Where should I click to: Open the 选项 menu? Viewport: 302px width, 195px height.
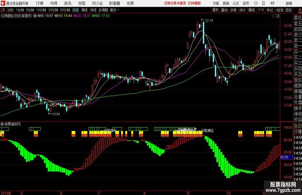pyautogui.click(x=246, y=3)
